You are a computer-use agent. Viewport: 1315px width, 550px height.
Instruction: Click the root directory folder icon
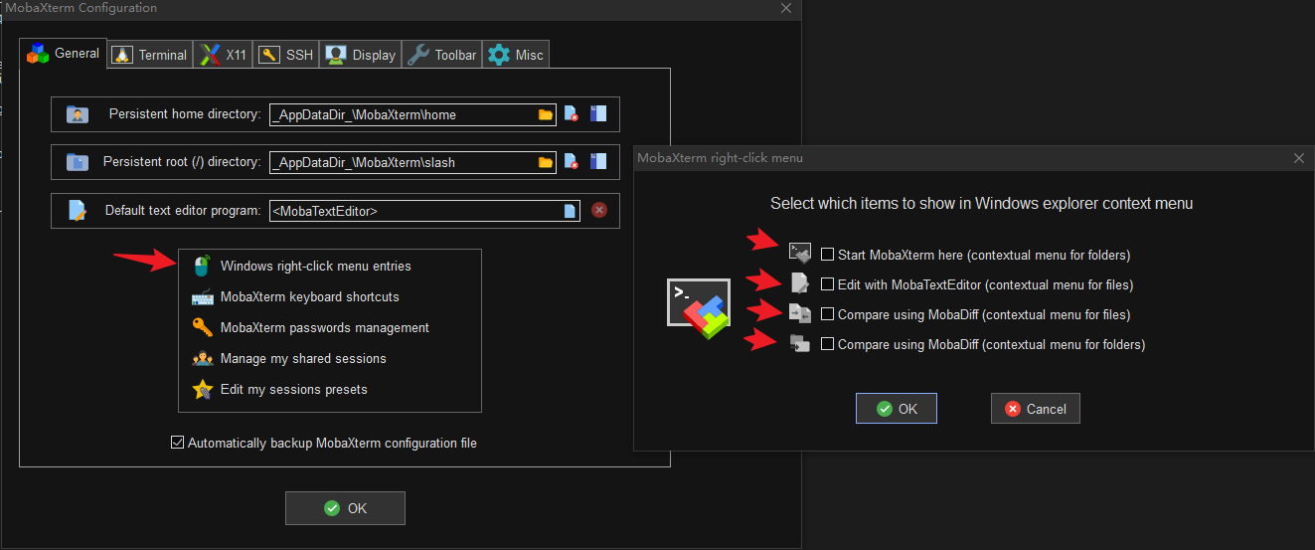coord(78,161)
